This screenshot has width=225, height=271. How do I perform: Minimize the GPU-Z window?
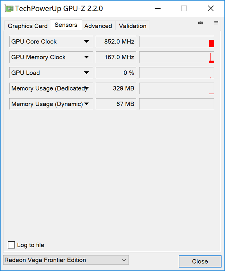click(x=157, y=8)
